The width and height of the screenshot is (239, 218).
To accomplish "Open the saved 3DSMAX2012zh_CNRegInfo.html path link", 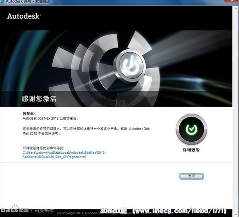I will [65, 155].
